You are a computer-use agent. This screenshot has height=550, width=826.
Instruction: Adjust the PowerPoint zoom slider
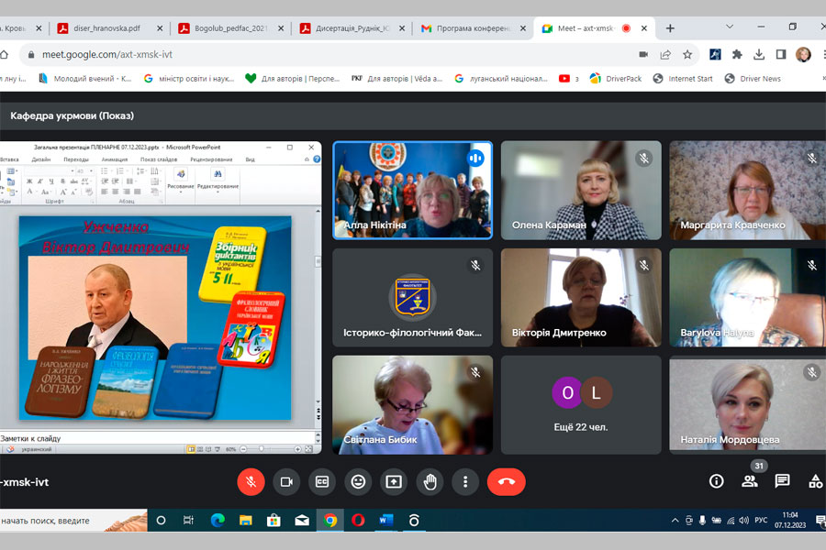(262, 449)
